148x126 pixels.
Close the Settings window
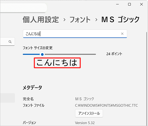pyautogui.click(x=141, y=4)
